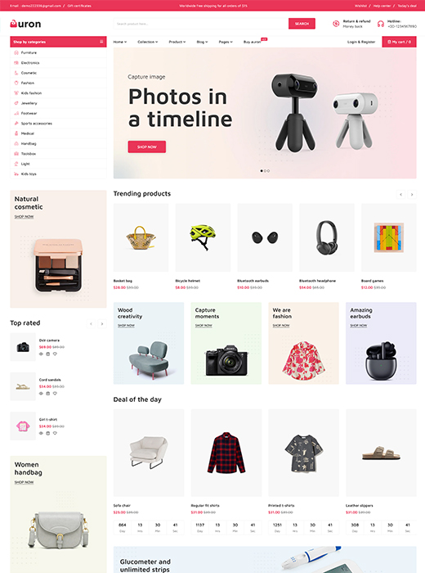Image resolution: width=425 pixels, height=573 pixels.
Task: Expand the Collection dropdown menu
Action: [148, 42]
